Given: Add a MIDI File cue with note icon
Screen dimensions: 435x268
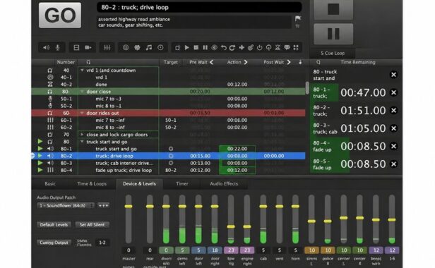Looking at the screenshot, I should point(149,48).
